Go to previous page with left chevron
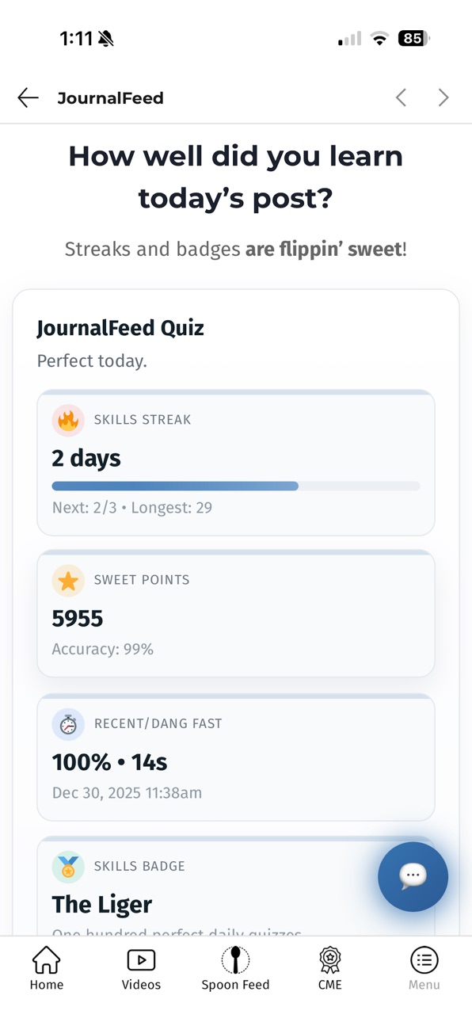 pos(401,97)
